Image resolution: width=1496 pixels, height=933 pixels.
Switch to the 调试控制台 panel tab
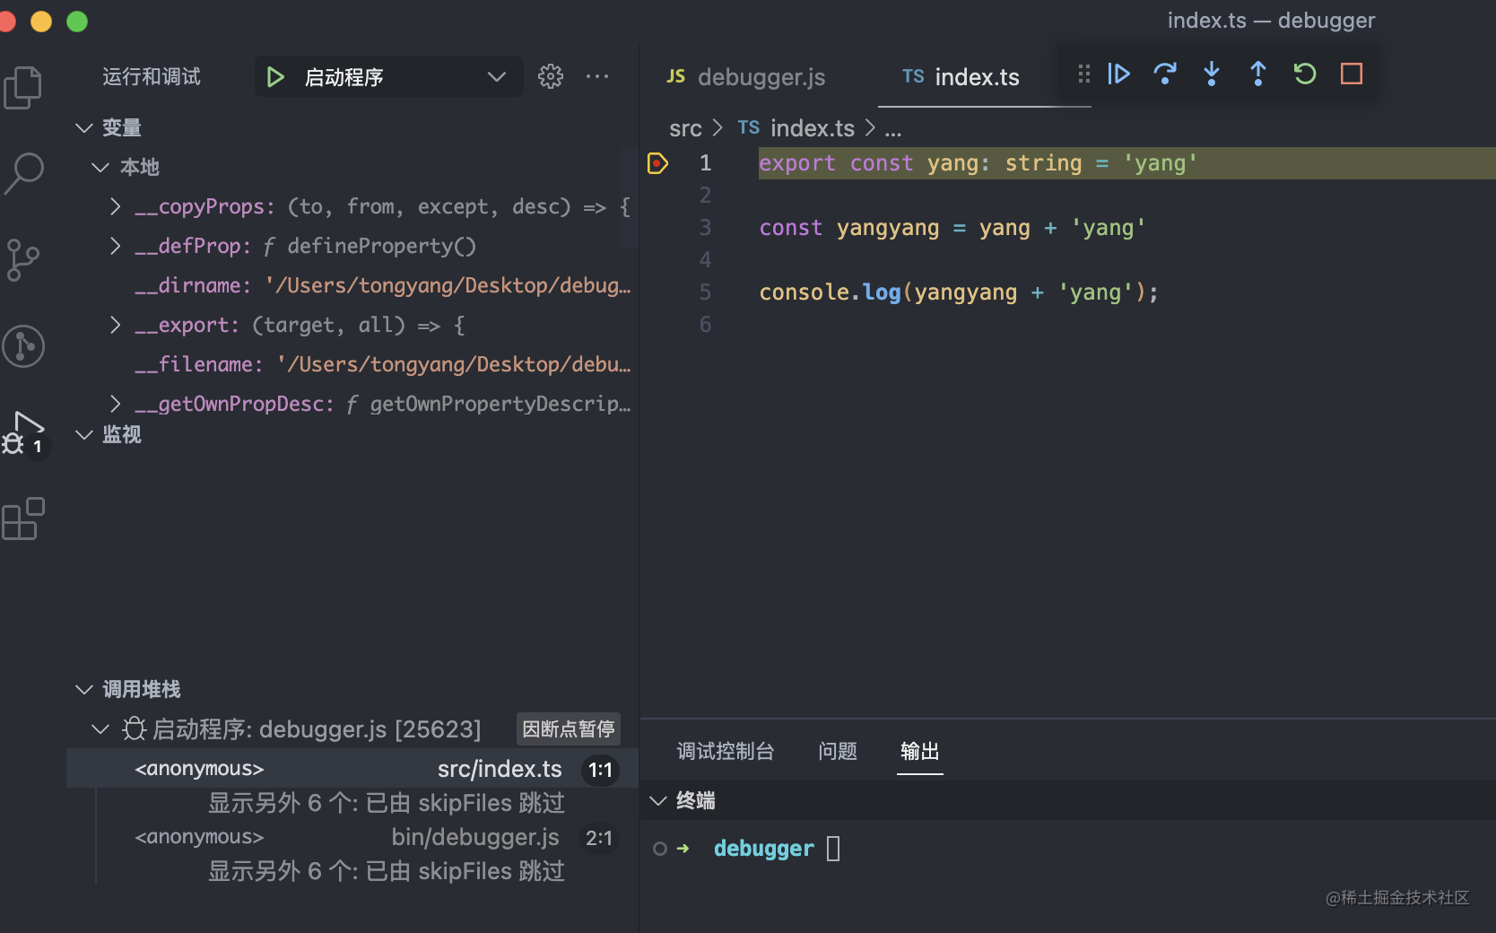coord(725,751)
